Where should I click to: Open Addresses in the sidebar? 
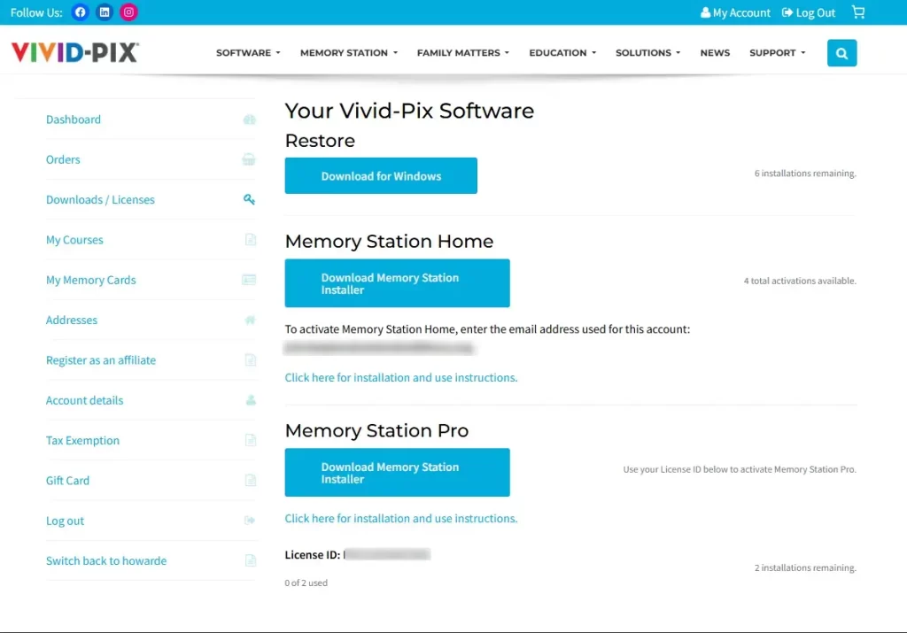[x=71, y=320]
